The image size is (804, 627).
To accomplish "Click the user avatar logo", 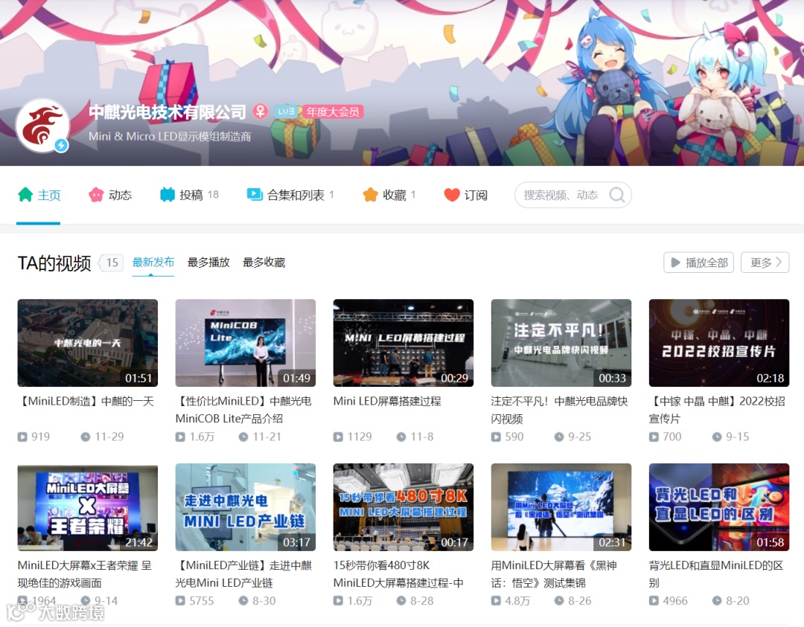I will click(42, 126).
